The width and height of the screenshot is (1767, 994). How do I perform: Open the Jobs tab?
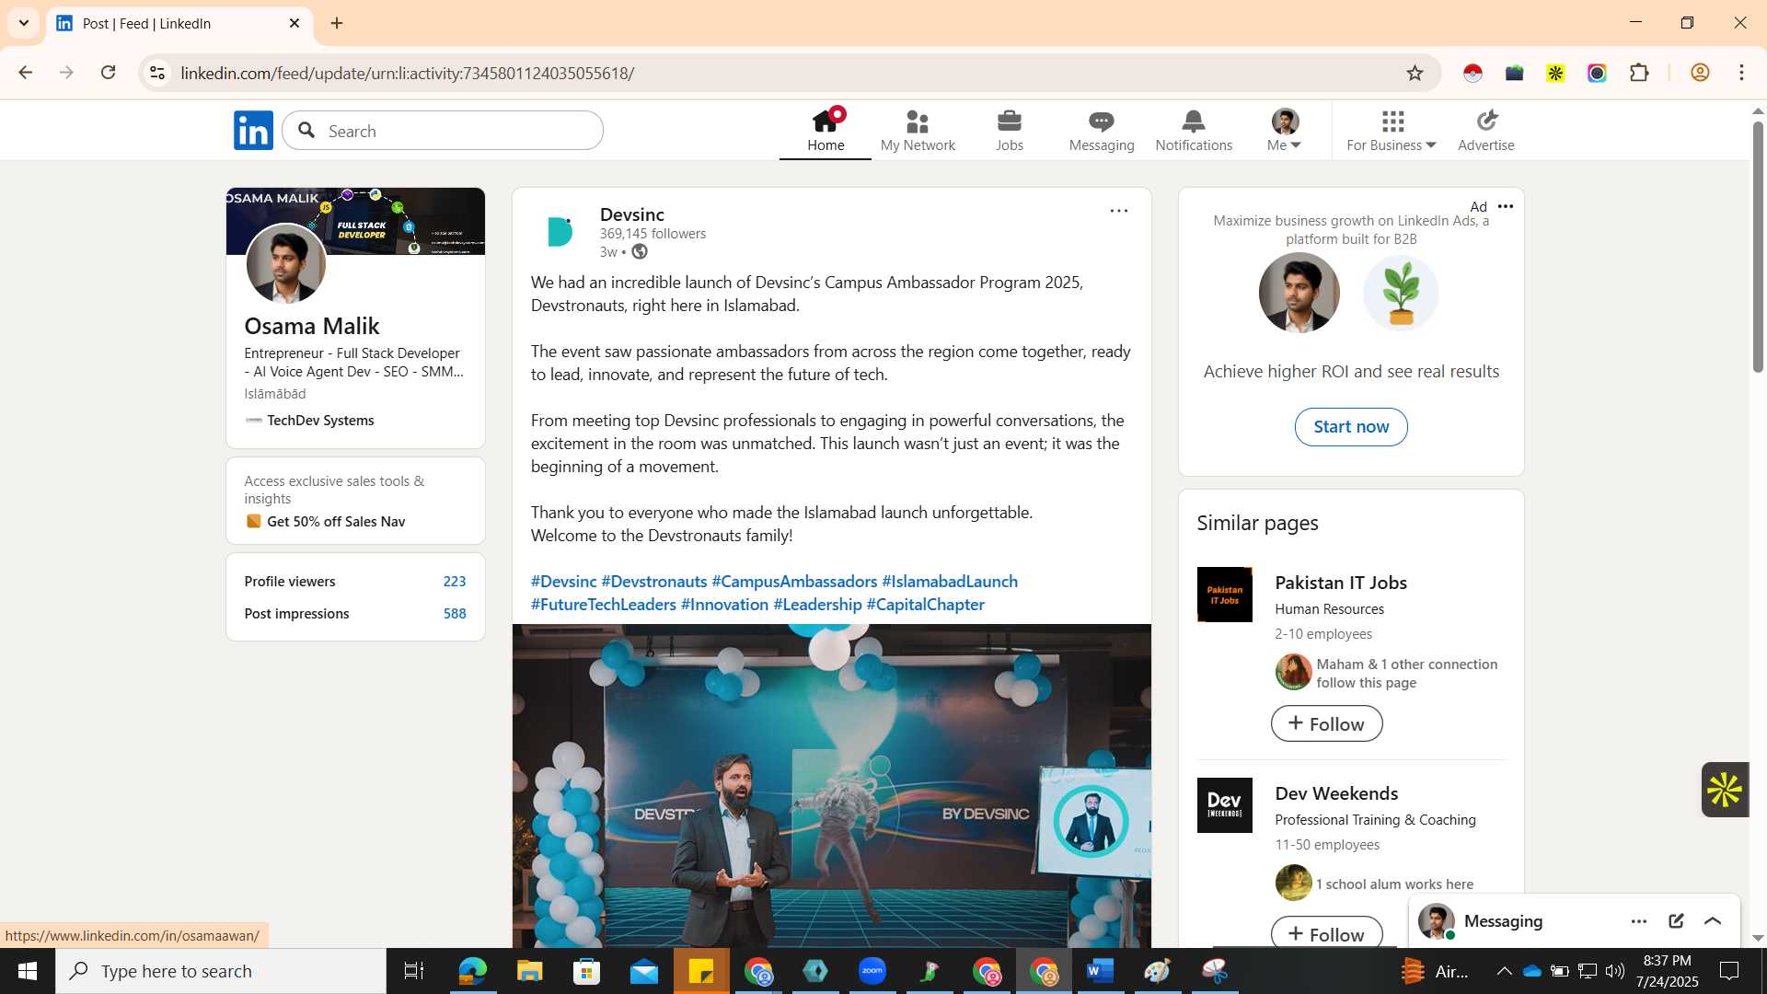1010,131
